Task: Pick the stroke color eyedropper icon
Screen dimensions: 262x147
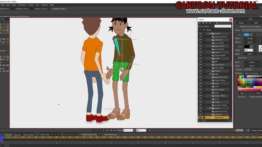Action: point(251,47)
